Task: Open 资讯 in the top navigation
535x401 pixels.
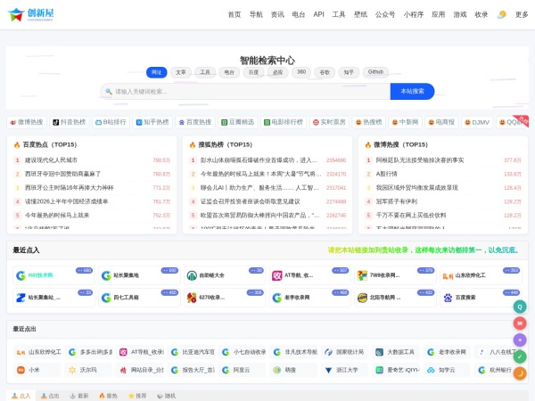Action: [277, 14]
